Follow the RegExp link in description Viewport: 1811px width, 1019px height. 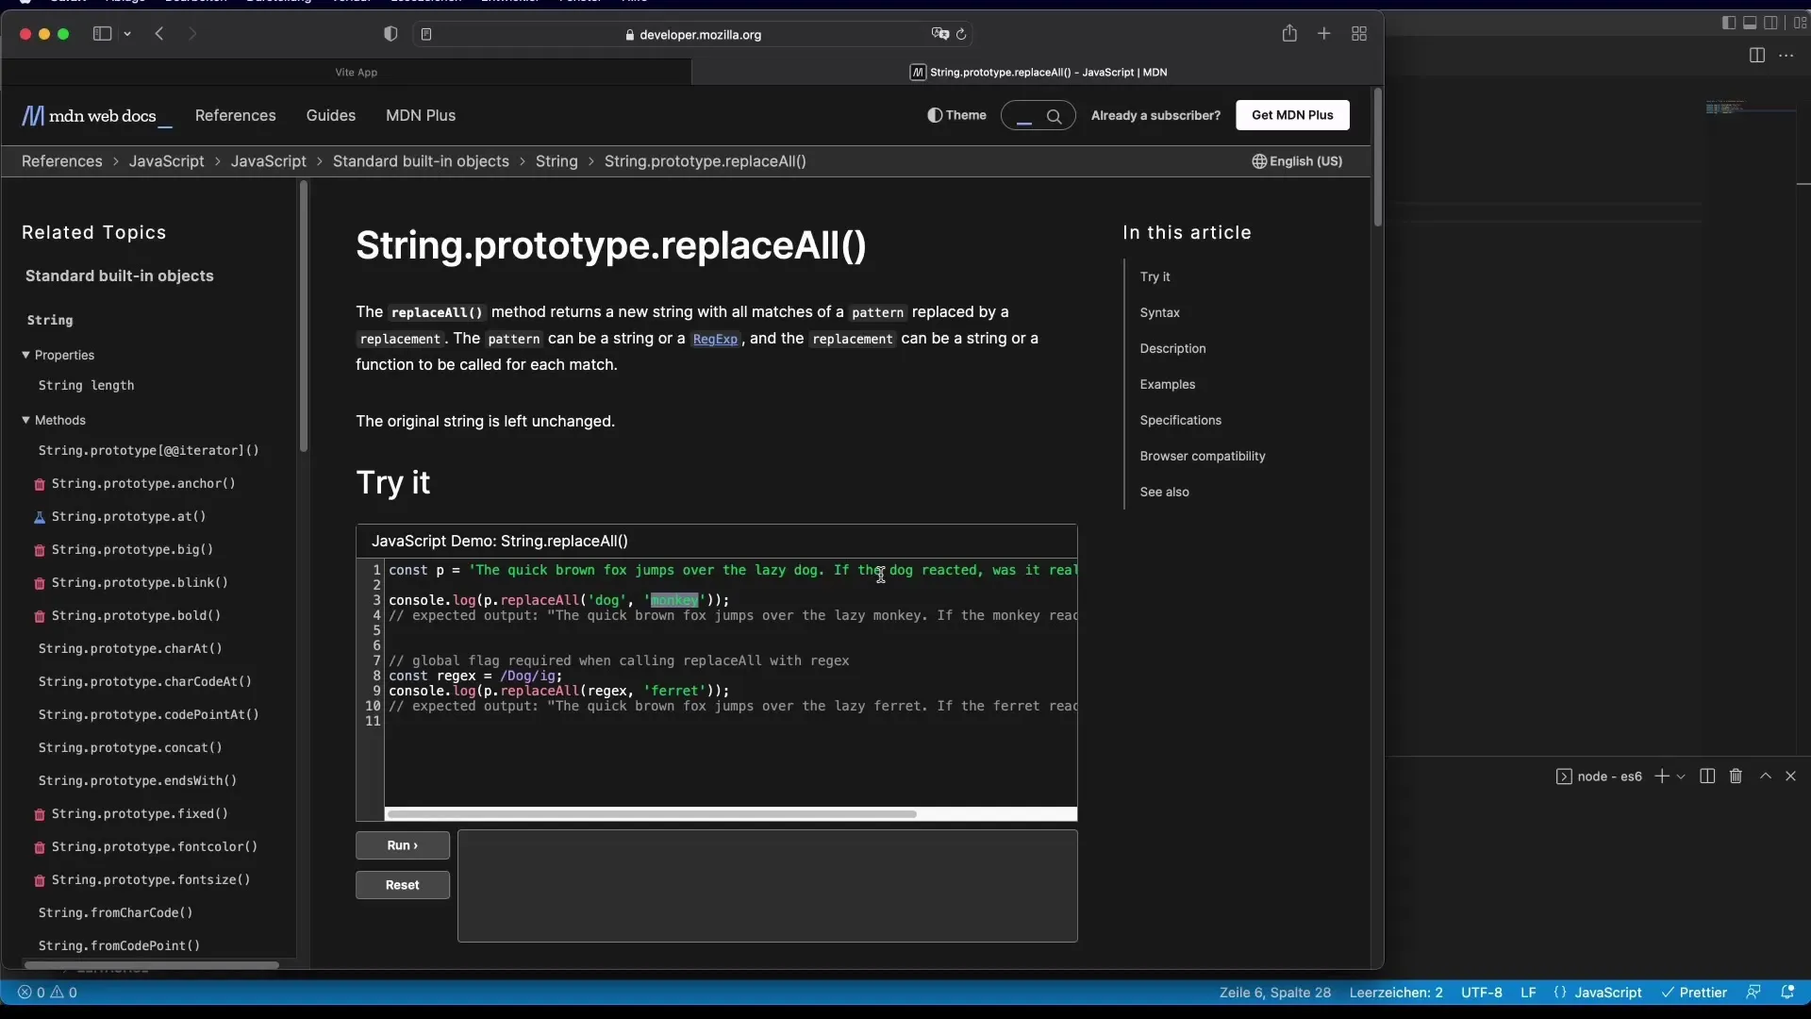pos(715,339)
